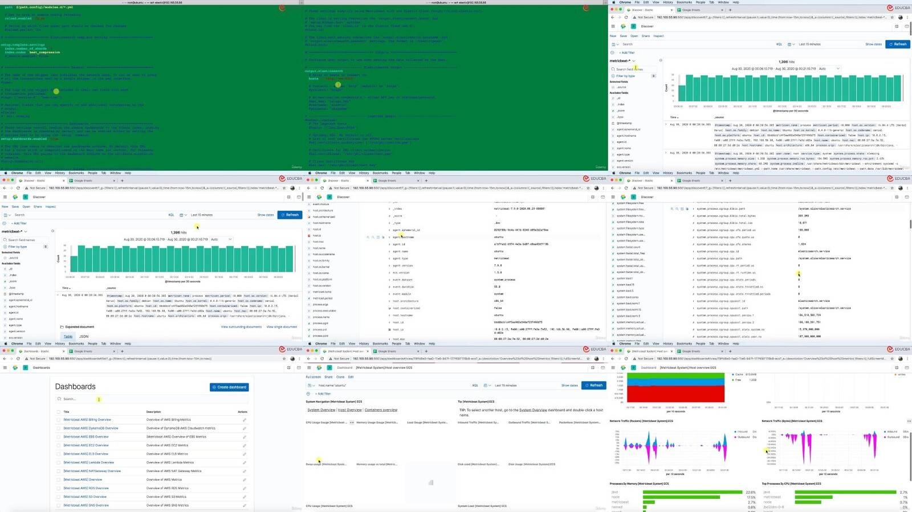The height and width of the screenshot is (512, 912).
Task: Tick checkbox for Metricbeat AWS DynamoDB Overview
Action: pyautogui.click(x=58, y=428)
